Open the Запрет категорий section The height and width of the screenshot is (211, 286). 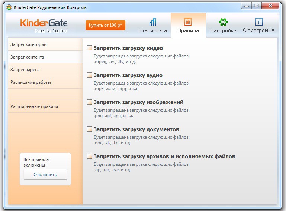[29, 44]
